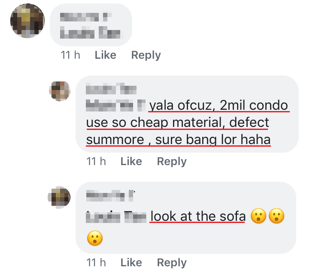Open timestamp under the "cheap material" comment
This screenshot has height=274, width=322.
96,161
